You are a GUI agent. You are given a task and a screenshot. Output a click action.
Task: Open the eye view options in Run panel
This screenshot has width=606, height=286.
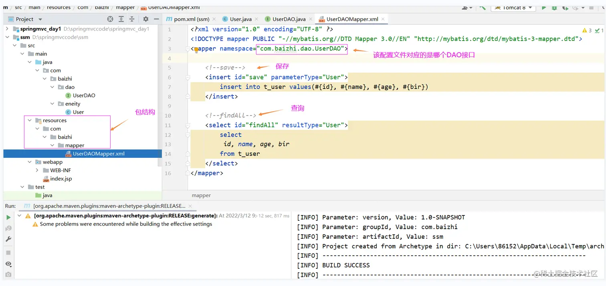8,264
